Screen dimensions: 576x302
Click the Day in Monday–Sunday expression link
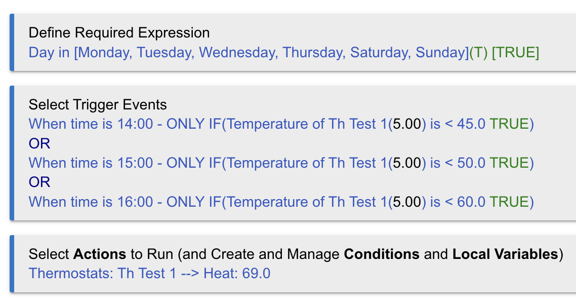click(x=248, y=53)
